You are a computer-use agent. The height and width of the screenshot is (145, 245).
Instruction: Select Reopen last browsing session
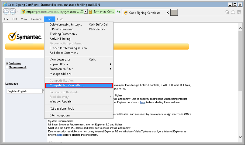(x=79, y=48)
